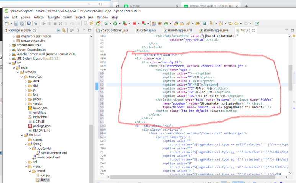Viewport: 296px width, 183px height.
Task: Click the editor horizontal scrollbar thumb
Action: (193, 177)
